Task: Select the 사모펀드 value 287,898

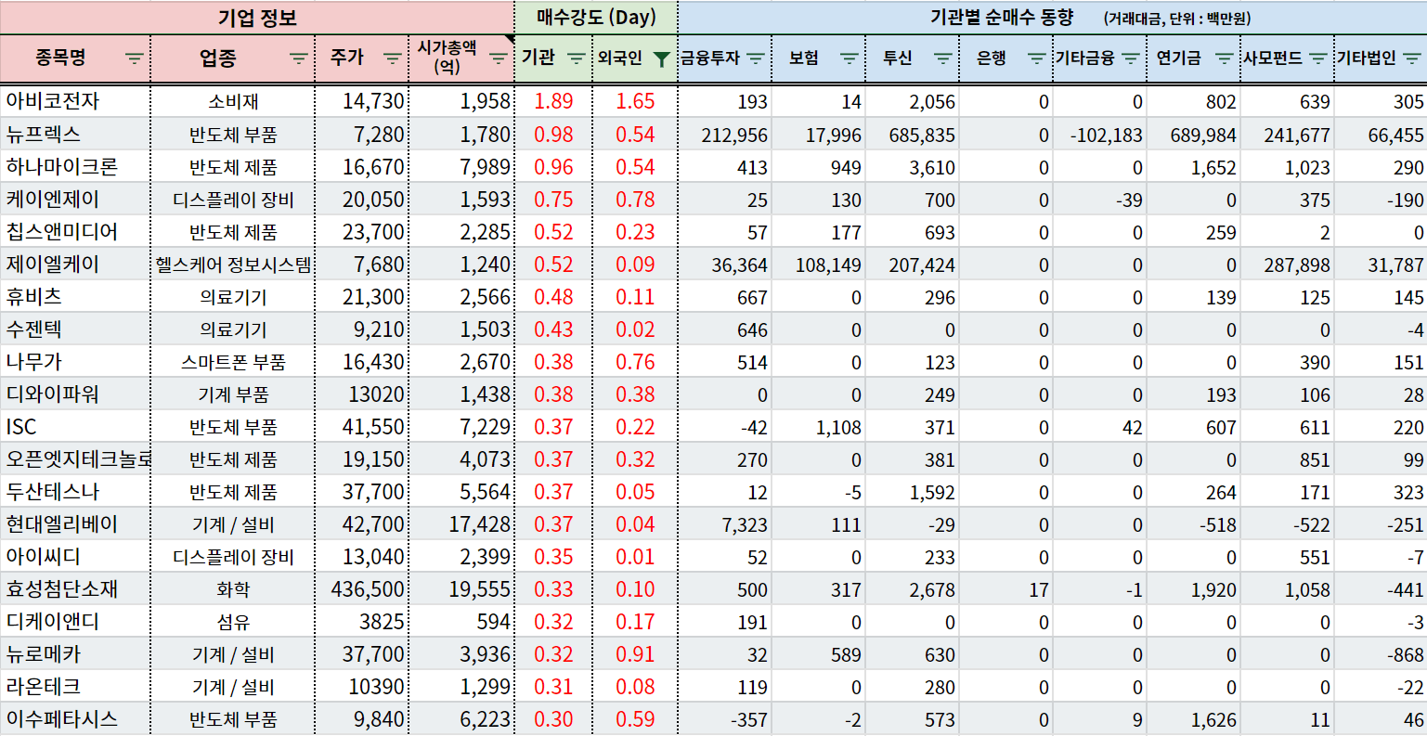Action: tap(1288, 265)
